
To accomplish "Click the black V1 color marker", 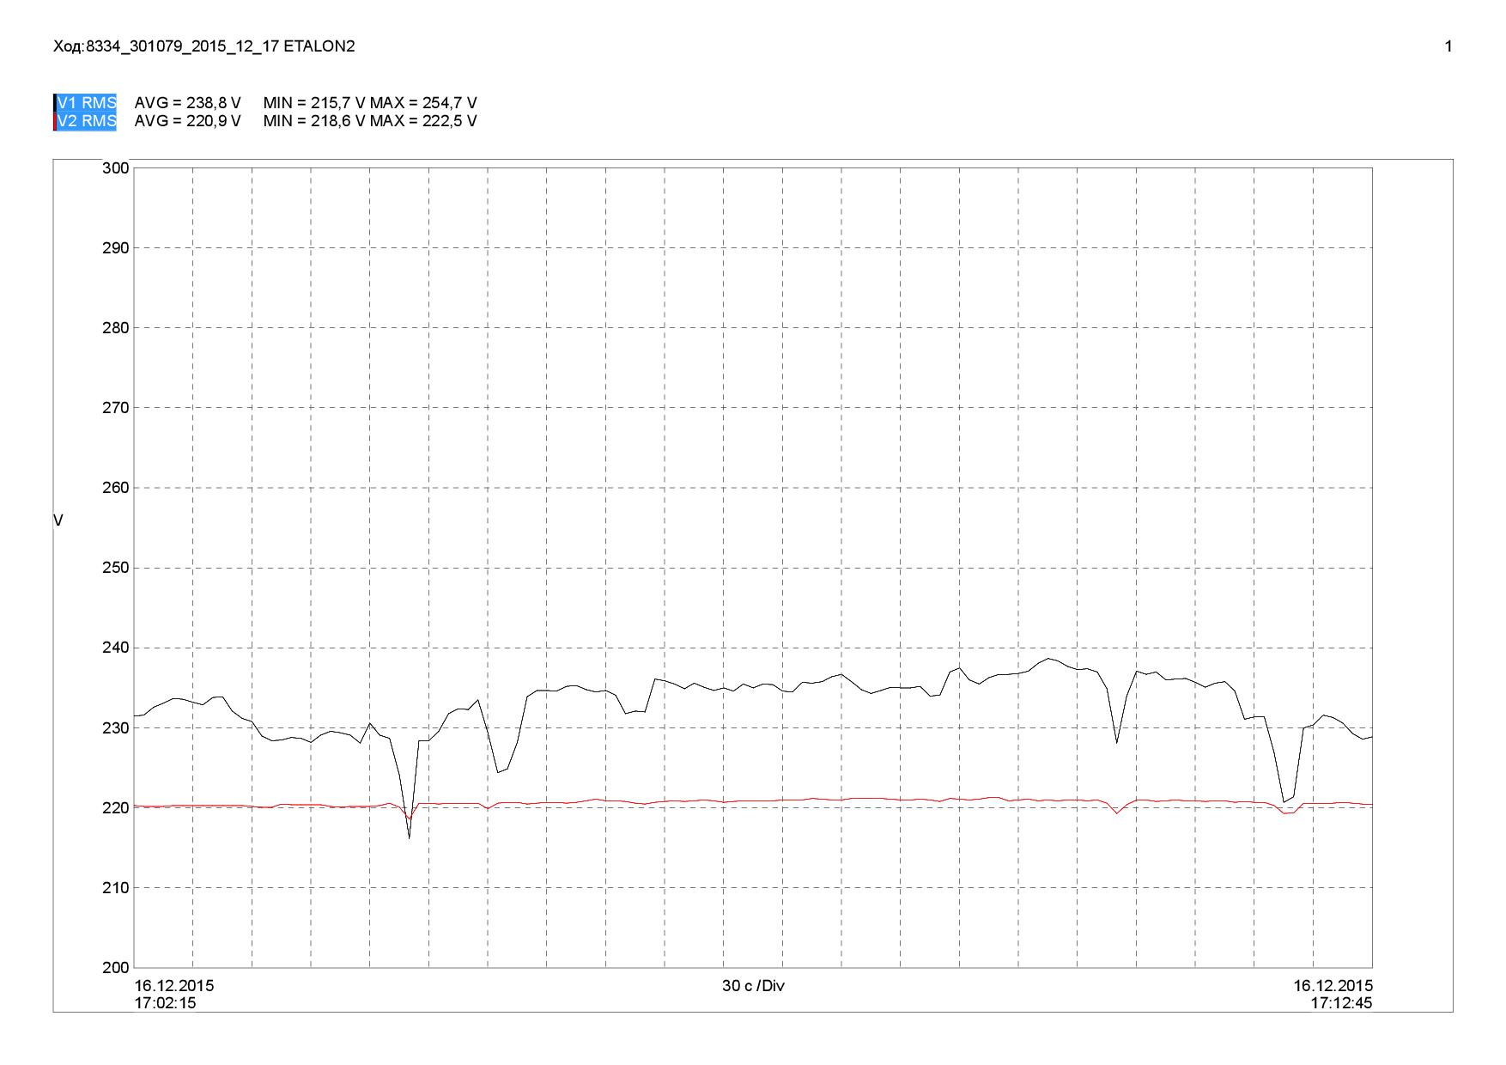I will tap(54, 102).
